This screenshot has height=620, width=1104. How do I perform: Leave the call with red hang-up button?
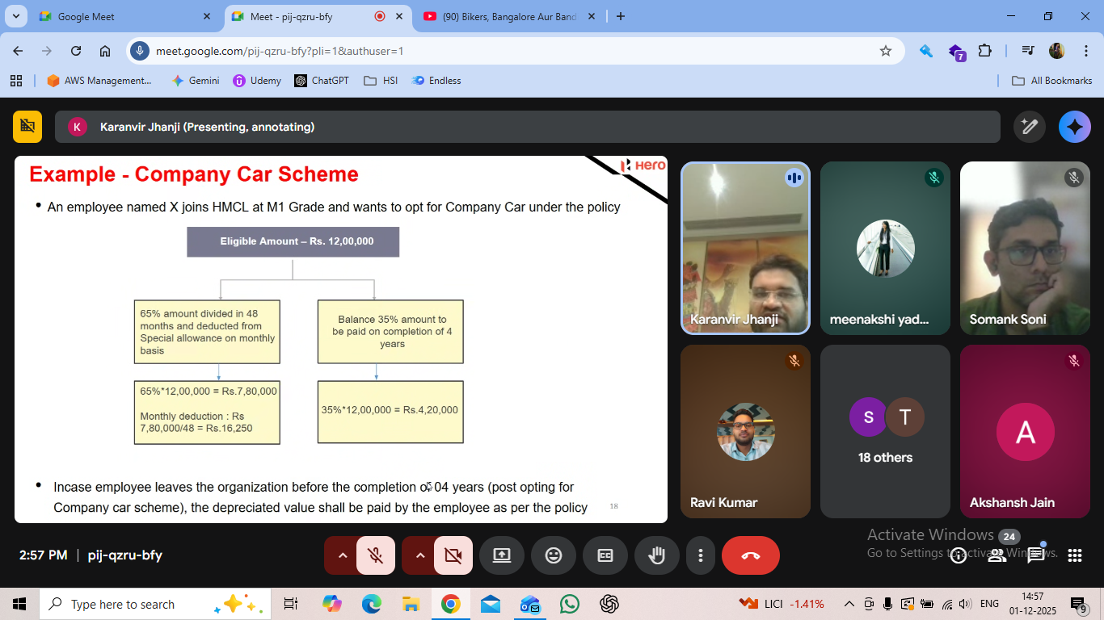coord(750,555)
